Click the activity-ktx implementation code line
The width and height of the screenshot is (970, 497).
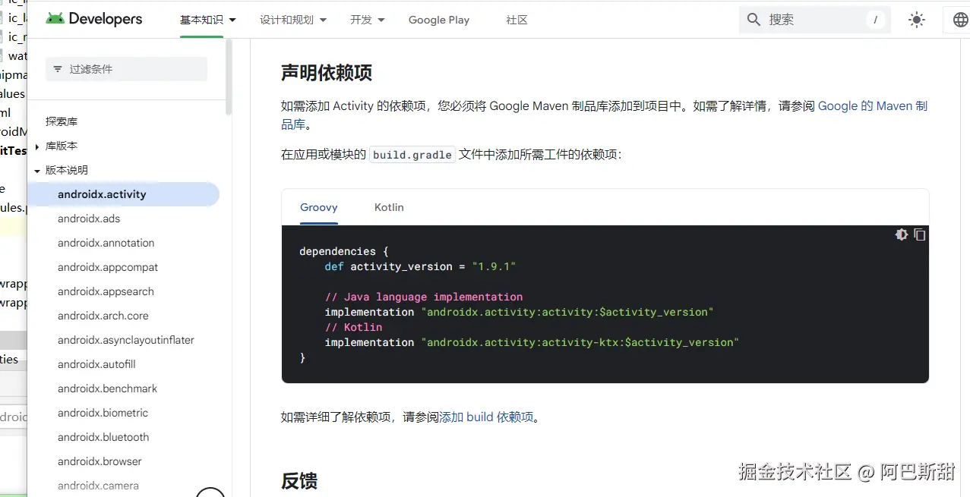point(532,342)
